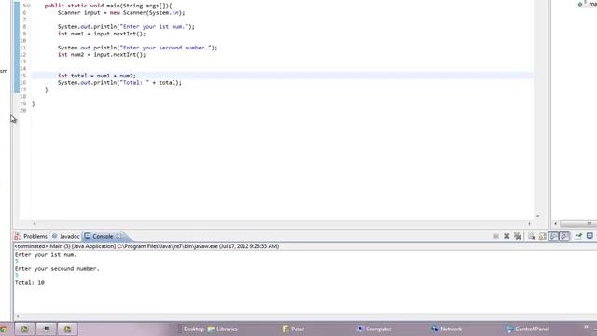Click line number 20 in the editor gutter

[22, 110]
